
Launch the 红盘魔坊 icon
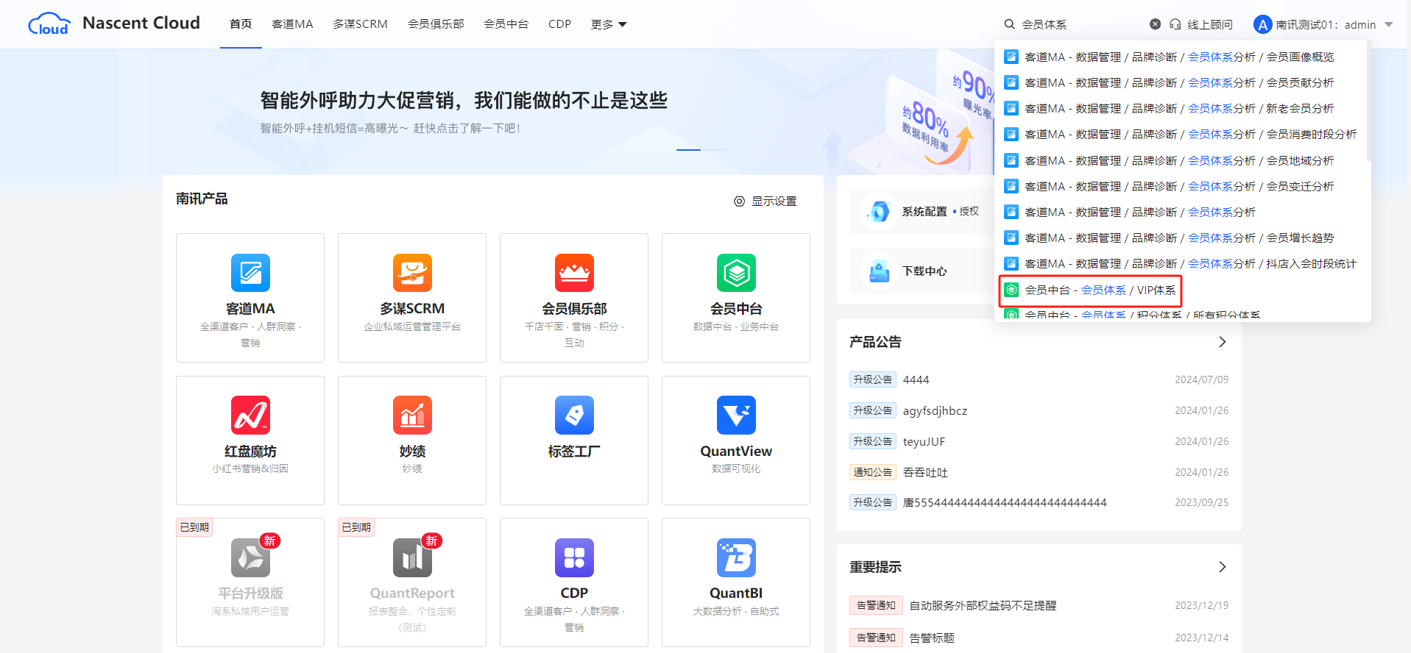point(250,415)
